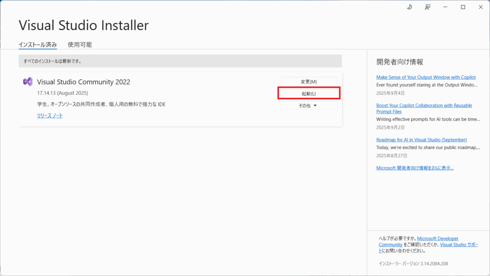Open the リリース ノート link

[x=50, y=115]
